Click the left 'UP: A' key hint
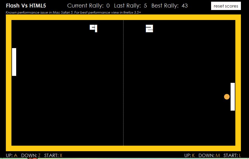 12,155
